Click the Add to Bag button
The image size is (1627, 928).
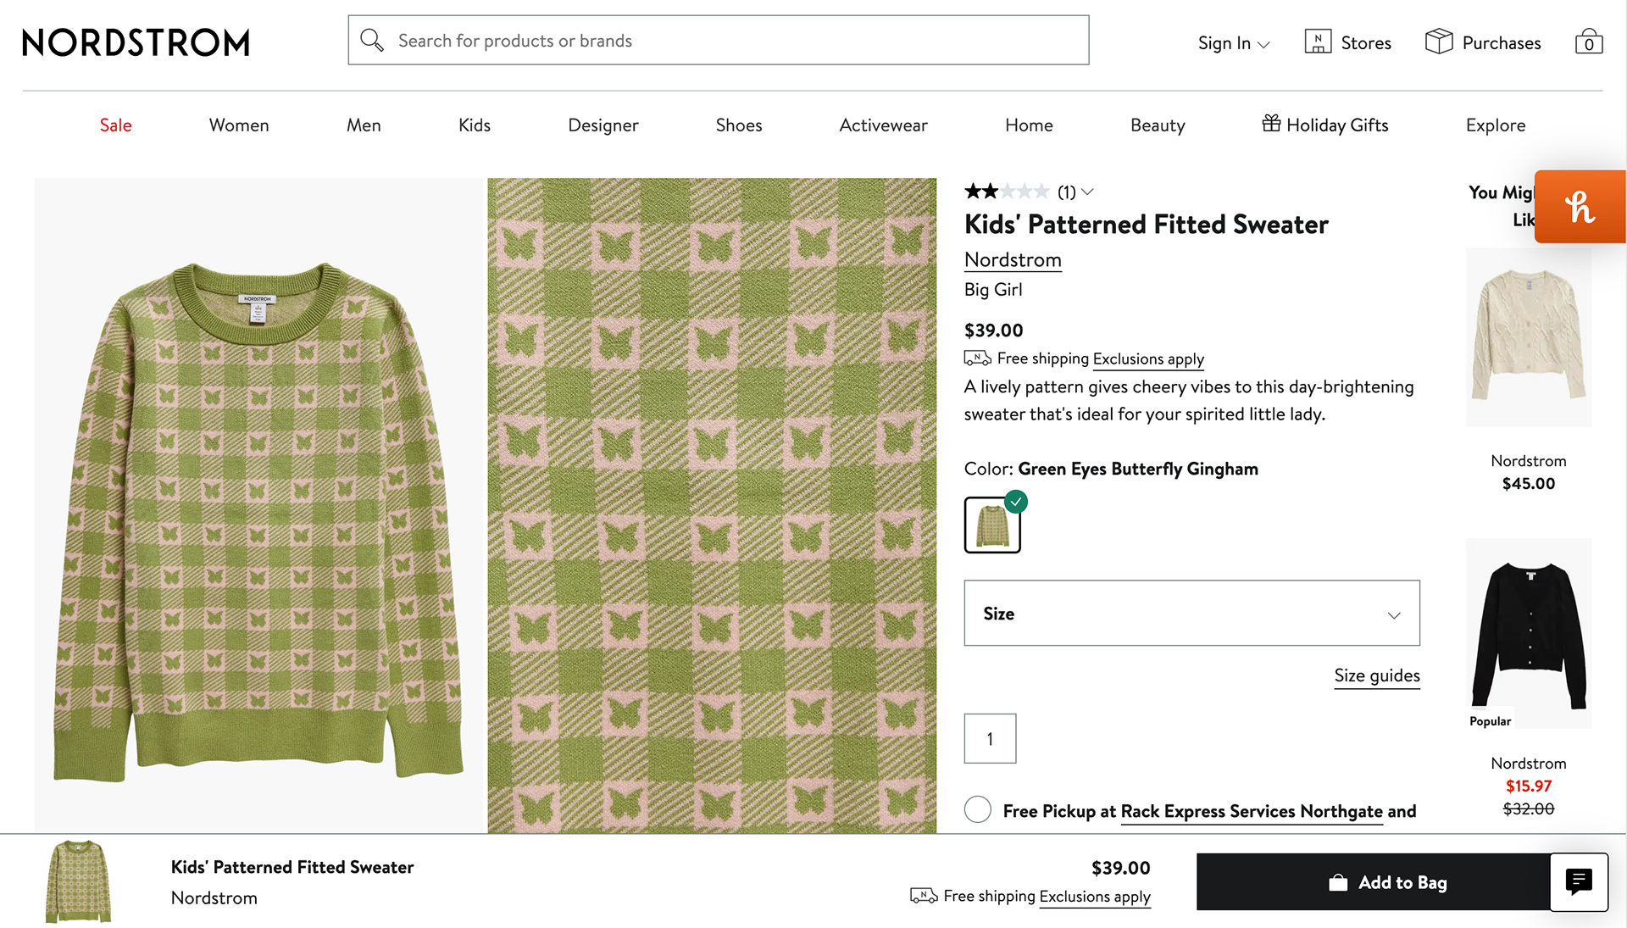(x=1386, y=882)
